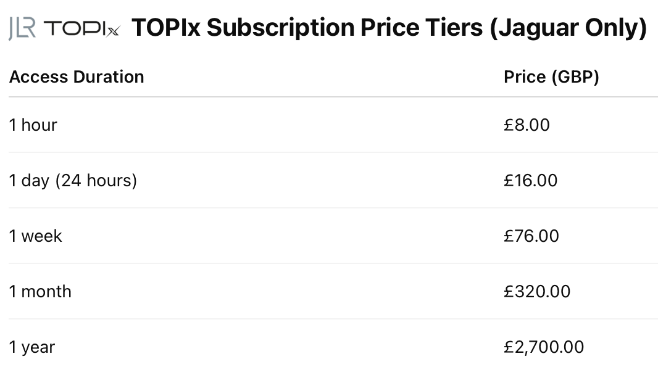Click the £8.00 price cell
658x375 pixels.
[527, 125]
